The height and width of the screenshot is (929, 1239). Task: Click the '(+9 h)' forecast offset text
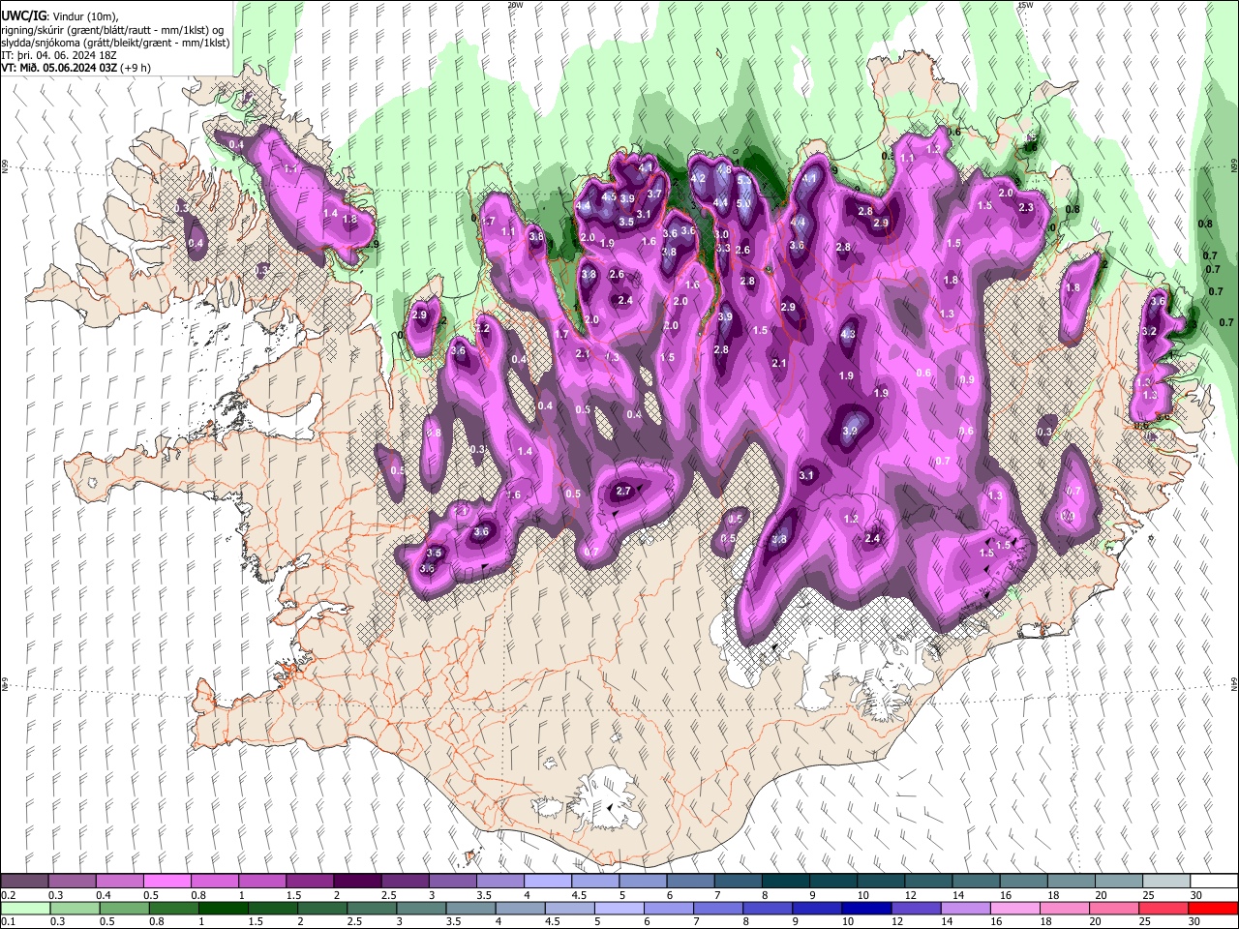(x=136, y=69)
